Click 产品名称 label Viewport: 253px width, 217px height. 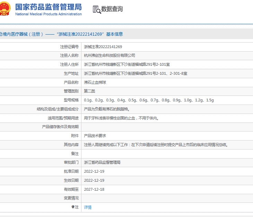(x=71, y=82)
